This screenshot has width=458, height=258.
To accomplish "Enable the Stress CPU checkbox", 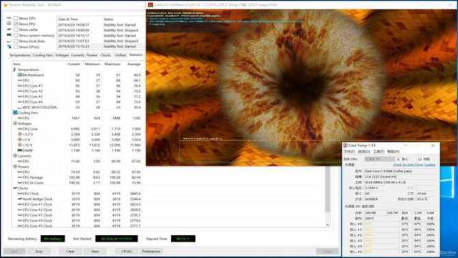I will coord(16,18).
